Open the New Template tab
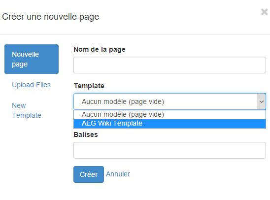 (27, 110)
